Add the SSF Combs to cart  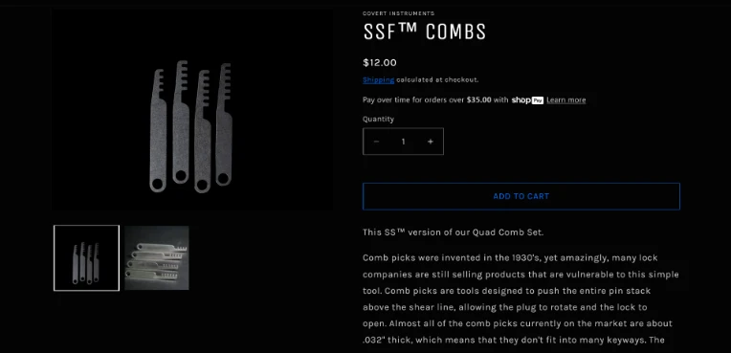coord(521,196)
